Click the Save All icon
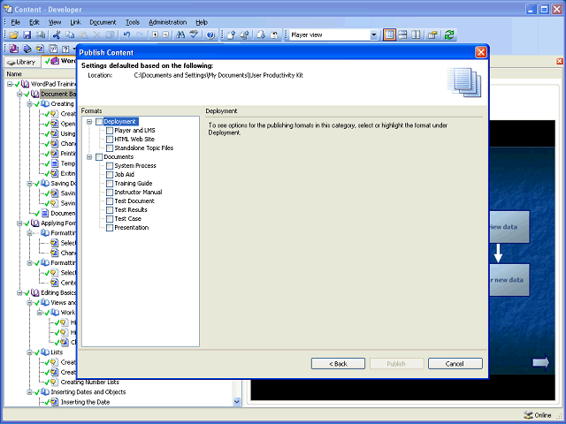The image size is (566, 424). click(41, 35)
